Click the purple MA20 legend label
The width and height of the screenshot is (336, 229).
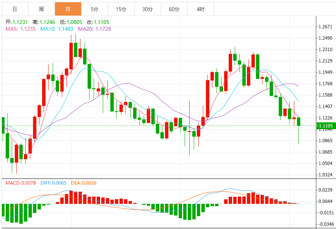pyautogui.click(x=94, y=29)
